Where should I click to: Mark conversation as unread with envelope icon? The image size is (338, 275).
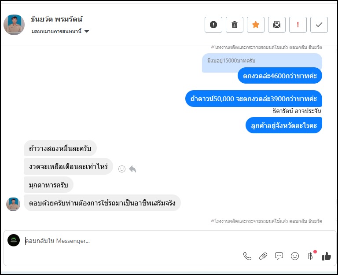pos(276,25)
